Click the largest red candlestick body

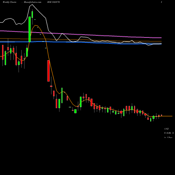coord(48,71)
